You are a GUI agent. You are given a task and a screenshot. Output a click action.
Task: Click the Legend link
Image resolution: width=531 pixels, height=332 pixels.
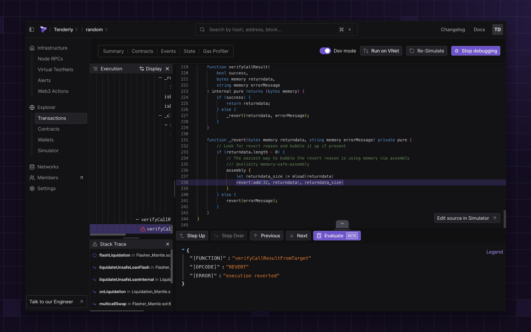click(494, 252)
